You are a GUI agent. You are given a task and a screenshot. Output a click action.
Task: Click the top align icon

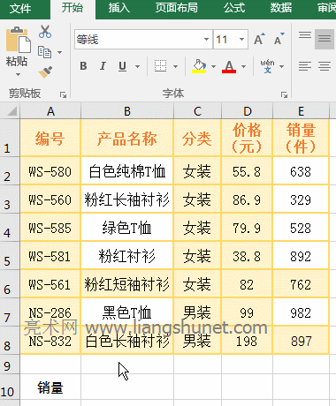(305, 36)
